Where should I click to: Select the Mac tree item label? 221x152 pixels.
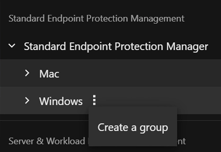(49, 74)
